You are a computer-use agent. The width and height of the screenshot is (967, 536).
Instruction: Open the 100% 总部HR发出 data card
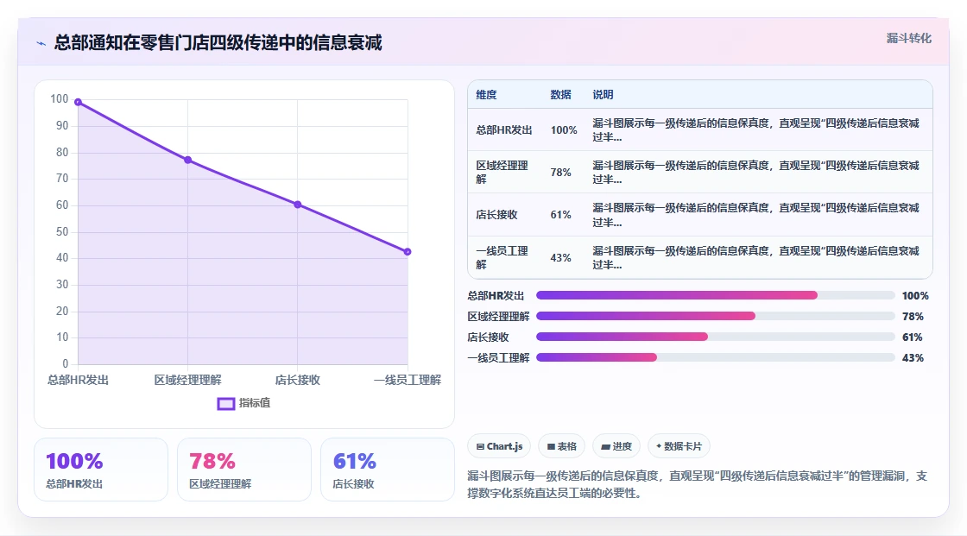coord(101,470)
